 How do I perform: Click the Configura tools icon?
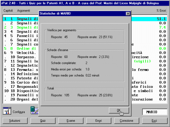tap(7, 111)
